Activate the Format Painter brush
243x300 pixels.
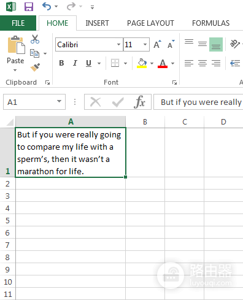[x=35, y=67]
